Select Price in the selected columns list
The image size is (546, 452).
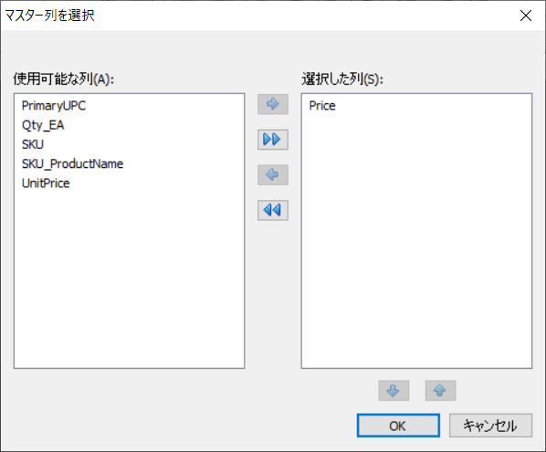click(322, 106)
